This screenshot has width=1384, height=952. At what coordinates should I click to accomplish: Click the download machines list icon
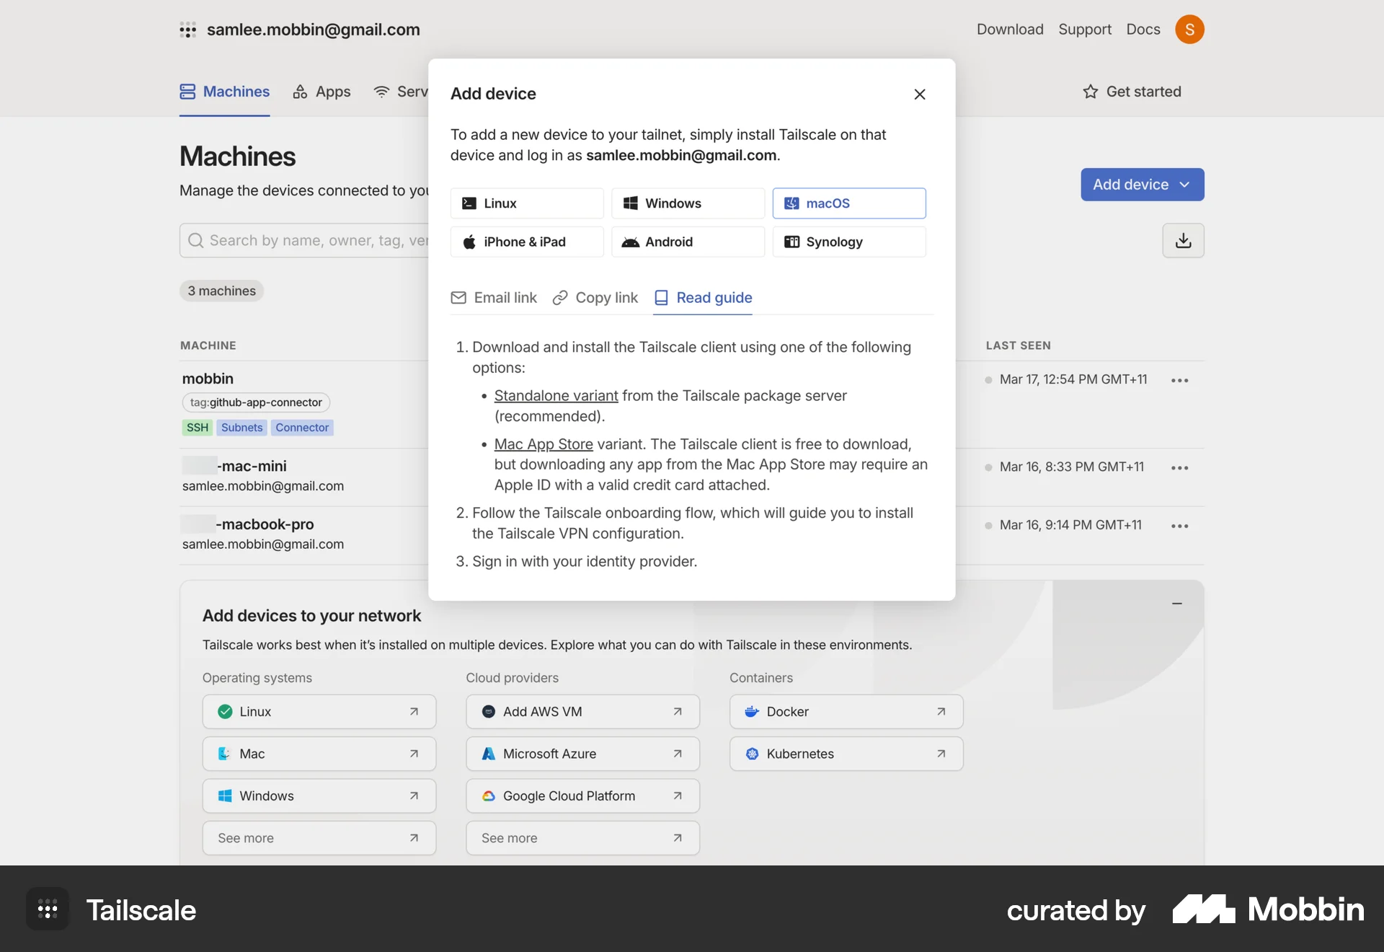[1183, 240]
